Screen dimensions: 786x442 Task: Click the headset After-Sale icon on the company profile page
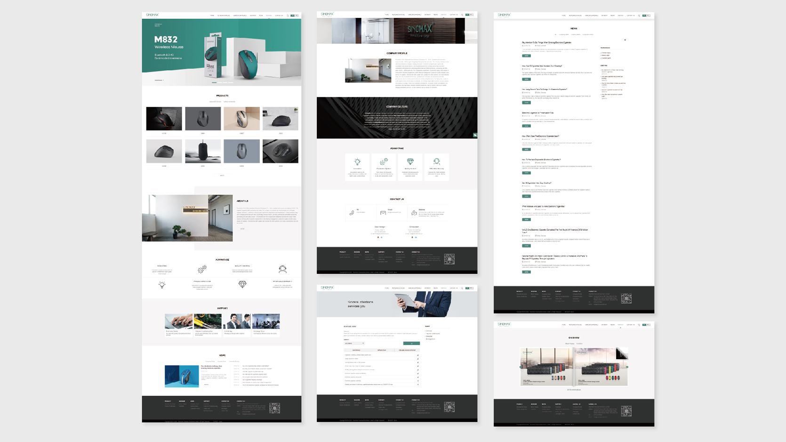tap(436, 161)
